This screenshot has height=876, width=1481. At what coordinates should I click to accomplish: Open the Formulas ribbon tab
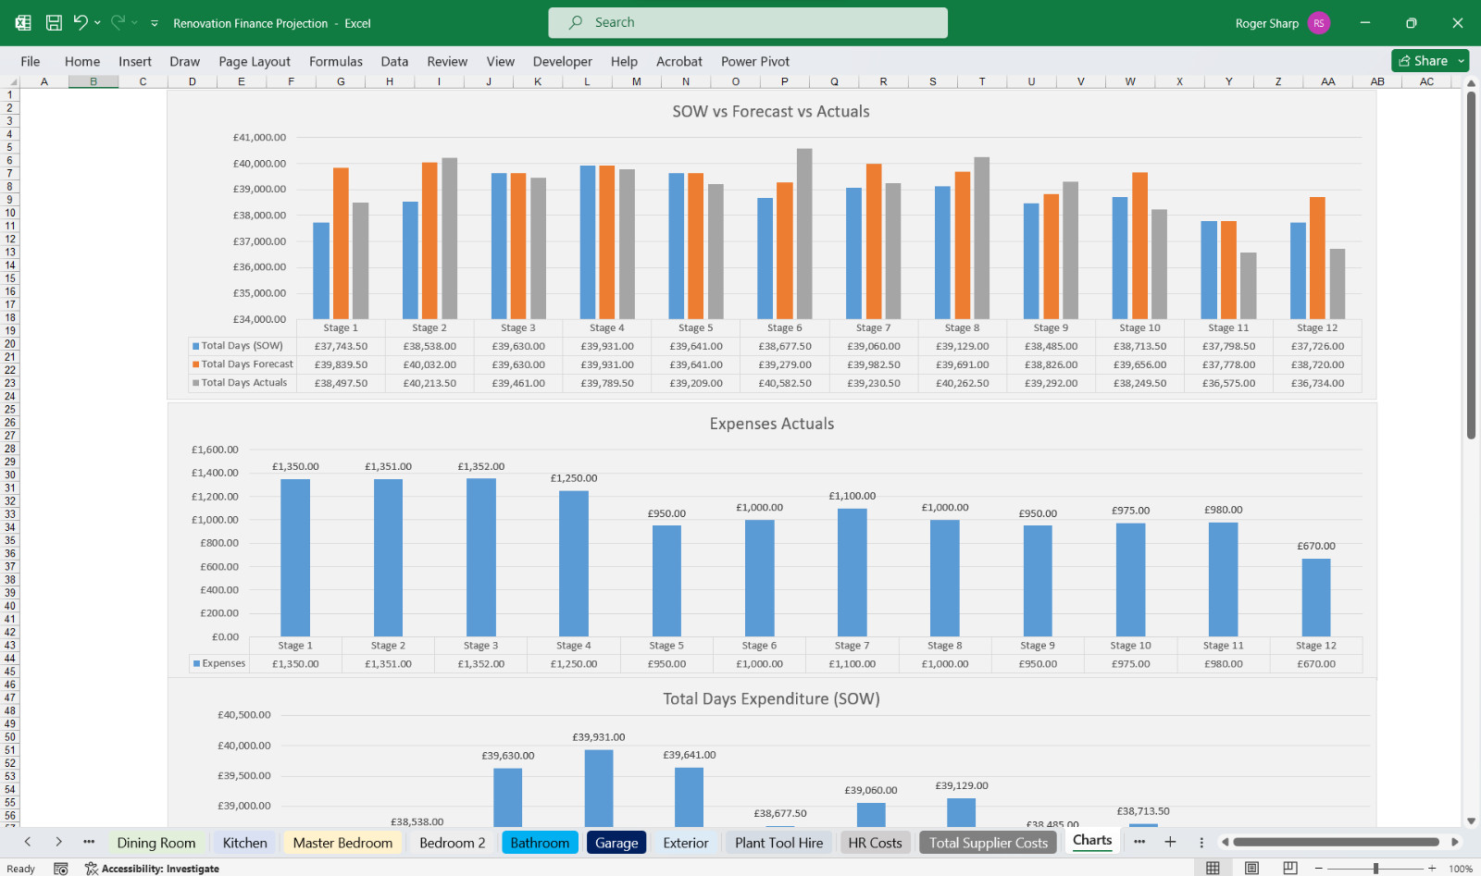point(336,61)
